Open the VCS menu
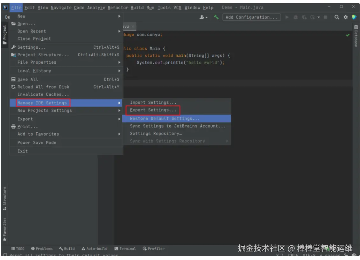 coord(177,8)
